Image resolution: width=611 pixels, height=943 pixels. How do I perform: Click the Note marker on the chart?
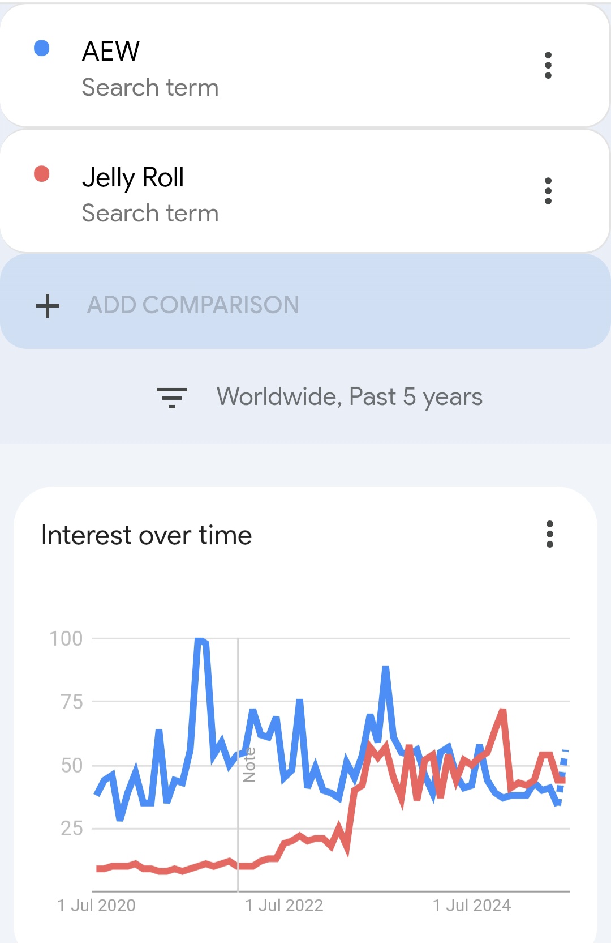pos(249,765)
